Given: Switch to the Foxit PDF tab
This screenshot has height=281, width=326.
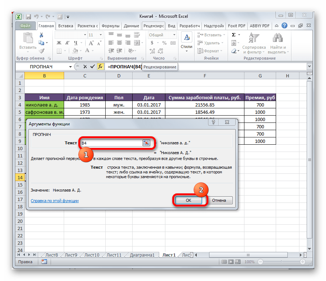Looking at the screenshot, I should coord(237,26).
